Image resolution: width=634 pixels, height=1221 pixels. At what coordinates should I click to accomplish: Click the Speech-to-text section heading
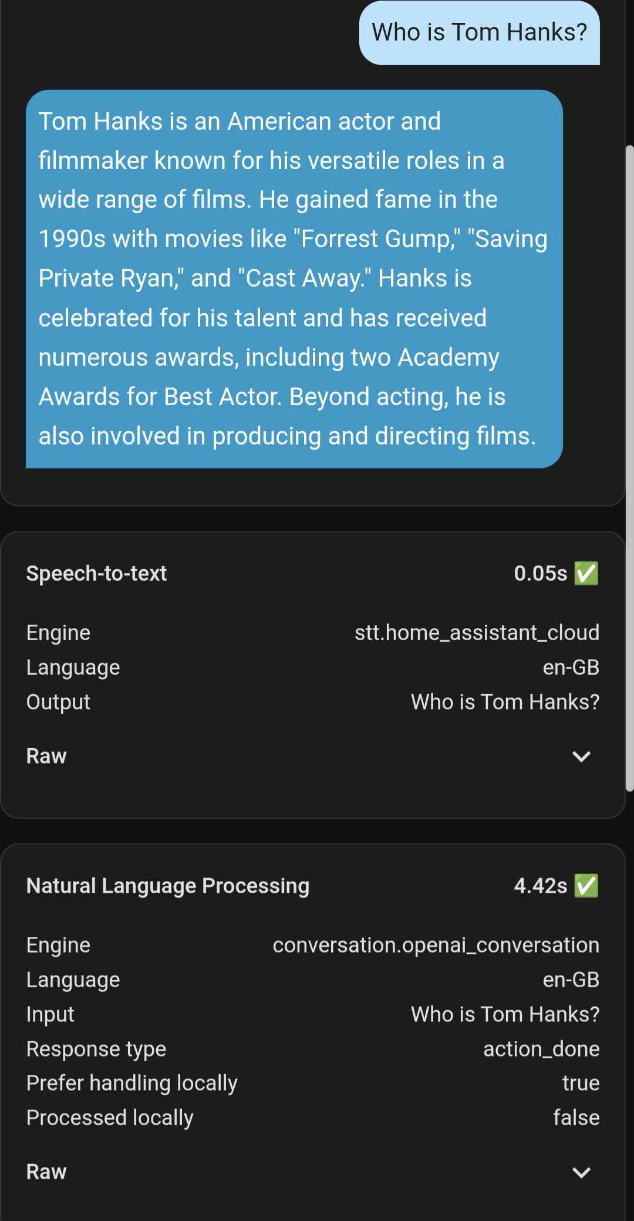pyautogui.click(x=97, y=573)
